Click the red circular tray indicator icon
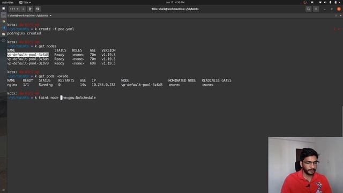This screenshot has height=193, width=343. tap(305, 2)
